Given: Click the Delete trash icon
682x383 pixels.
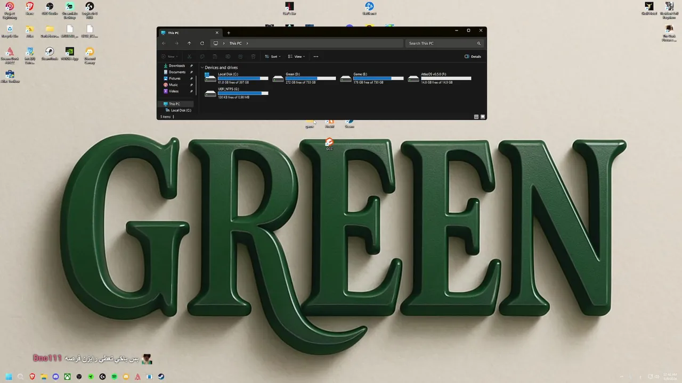Looking at the screenshot, I should (x=253, y=56).
